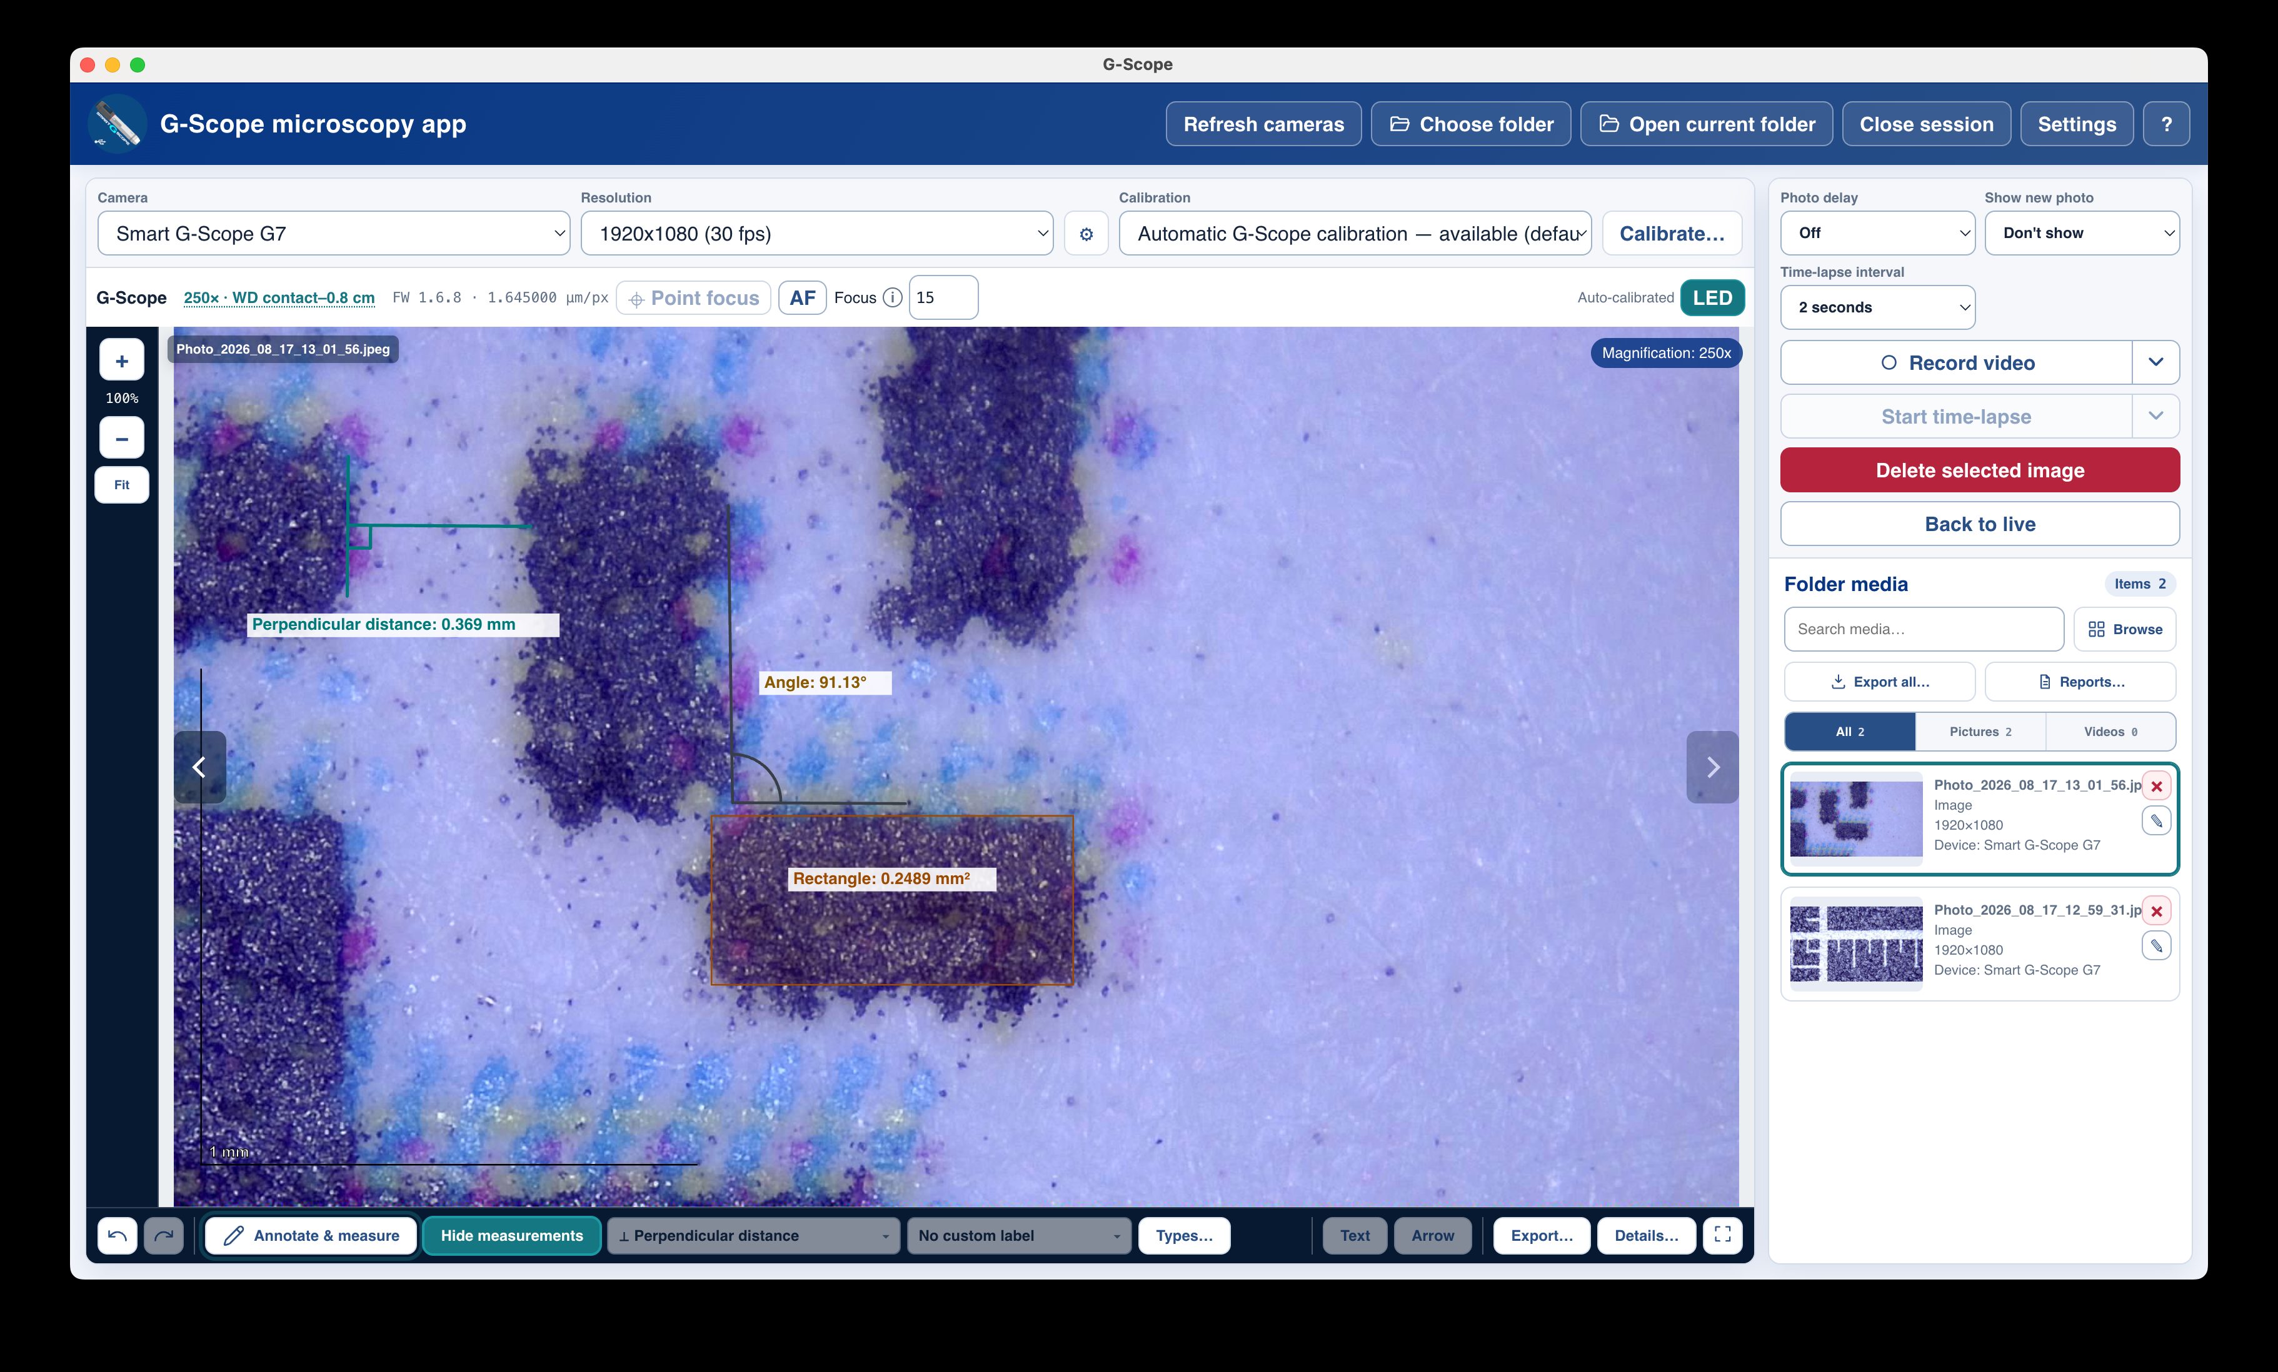Image resolution: width=2278 pixels, height=1372 pixels.
Task: Expand Start time-lapse options chevron
Action: (x=2156, y=417)
